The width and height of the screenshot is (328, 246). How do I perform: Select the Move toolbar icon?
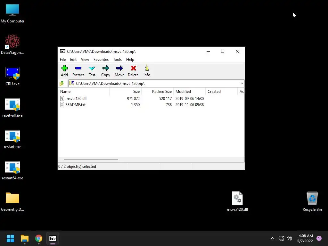tap(119, 68)
